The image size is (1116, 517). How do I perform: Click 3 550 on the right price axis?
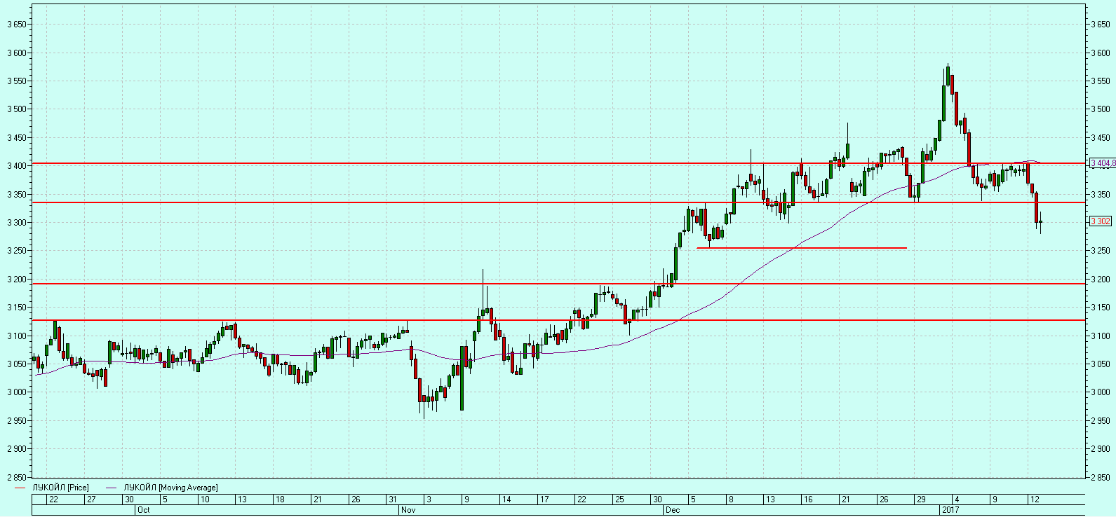(1101, 81)
